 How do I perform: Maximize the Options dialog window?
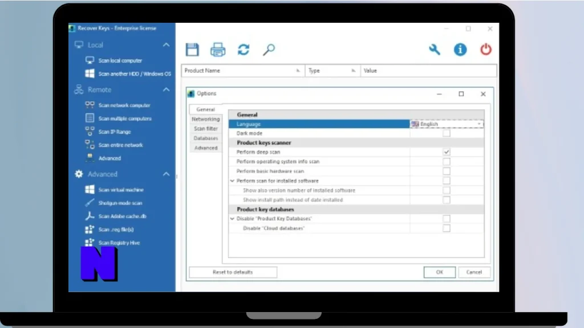tap(461, 94)
